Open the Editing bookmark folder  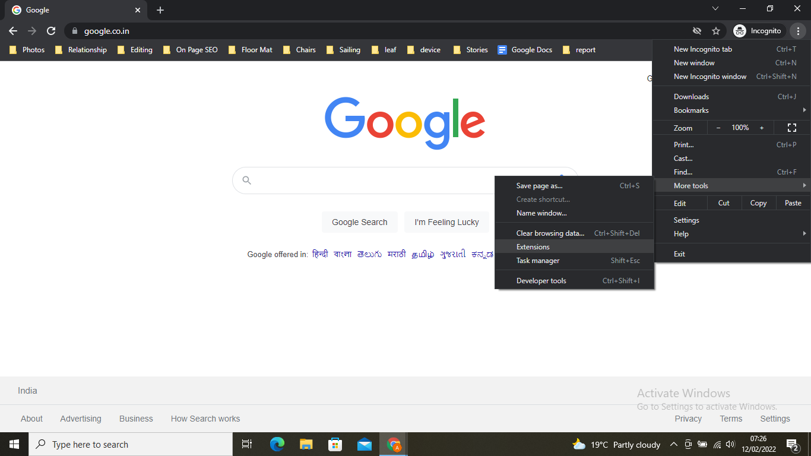pos(135,50)
